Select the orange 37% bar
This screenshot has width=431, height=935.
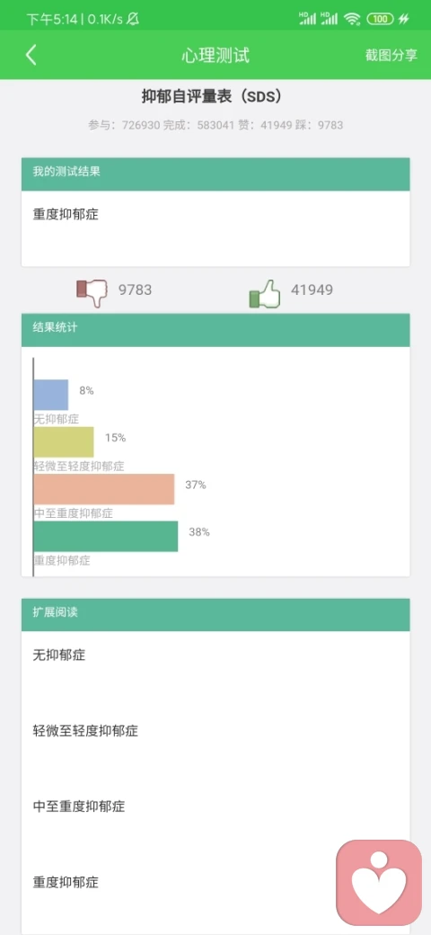(104, 489)
